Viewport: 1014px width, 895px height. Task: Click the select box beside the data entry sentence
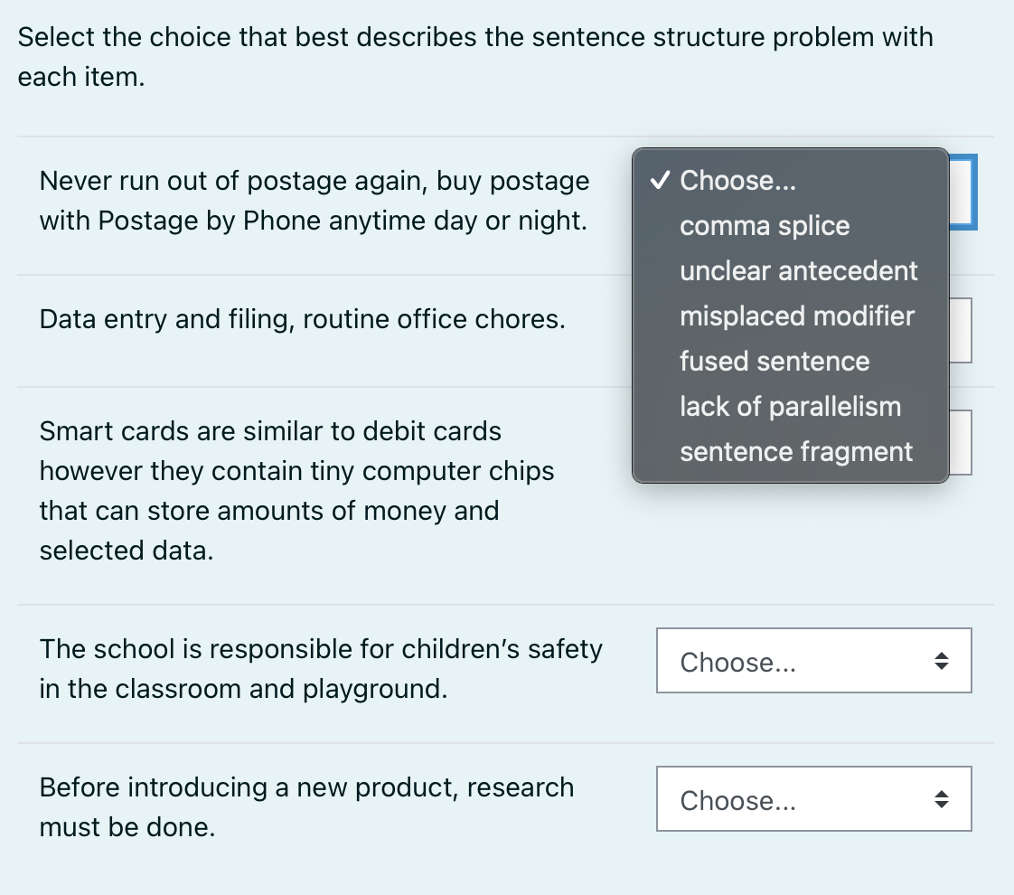961,329
